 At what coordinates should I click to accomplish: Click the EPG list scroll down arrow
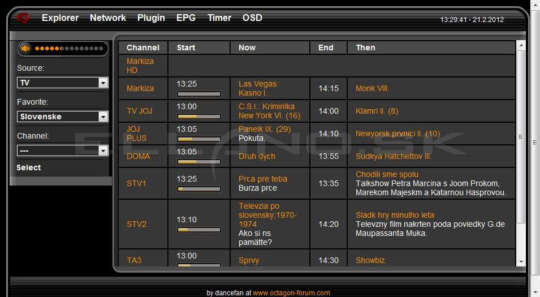coord(521,262)
